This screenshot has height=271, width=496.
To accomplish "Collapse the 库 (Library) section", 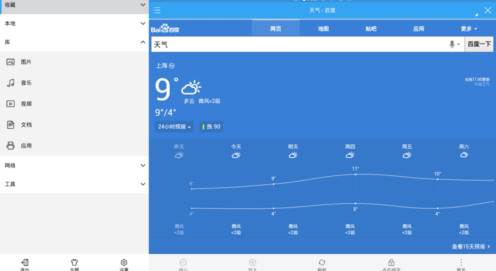I will [x=74, y=42].
